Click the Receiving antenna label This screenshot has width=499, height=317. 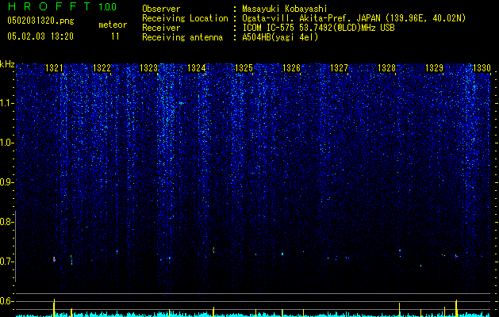click(x=182, y=37)
